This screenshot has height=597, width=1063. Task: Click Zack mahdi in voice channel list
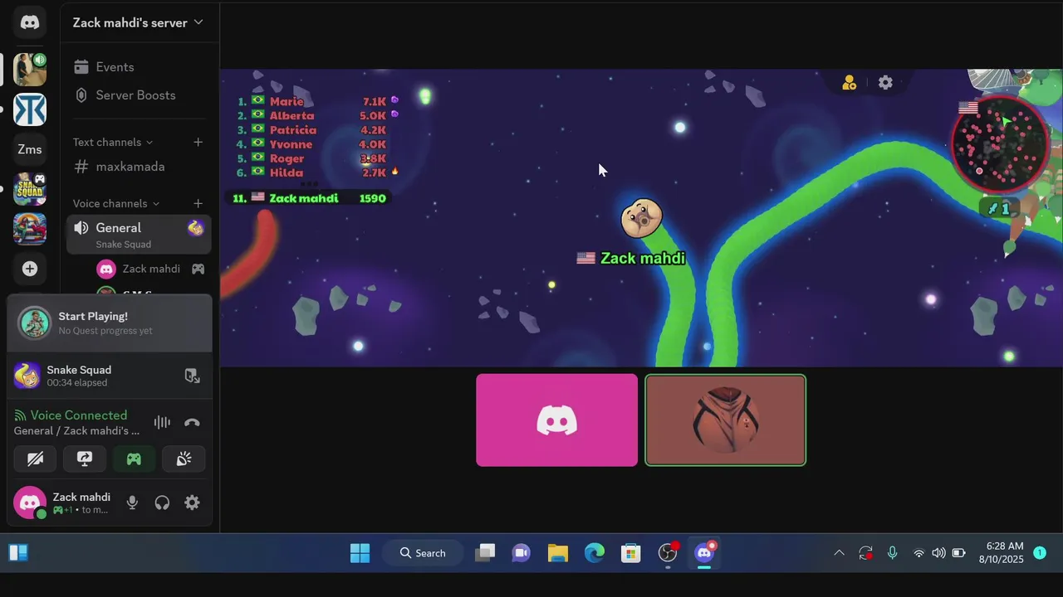click(149, 269)
